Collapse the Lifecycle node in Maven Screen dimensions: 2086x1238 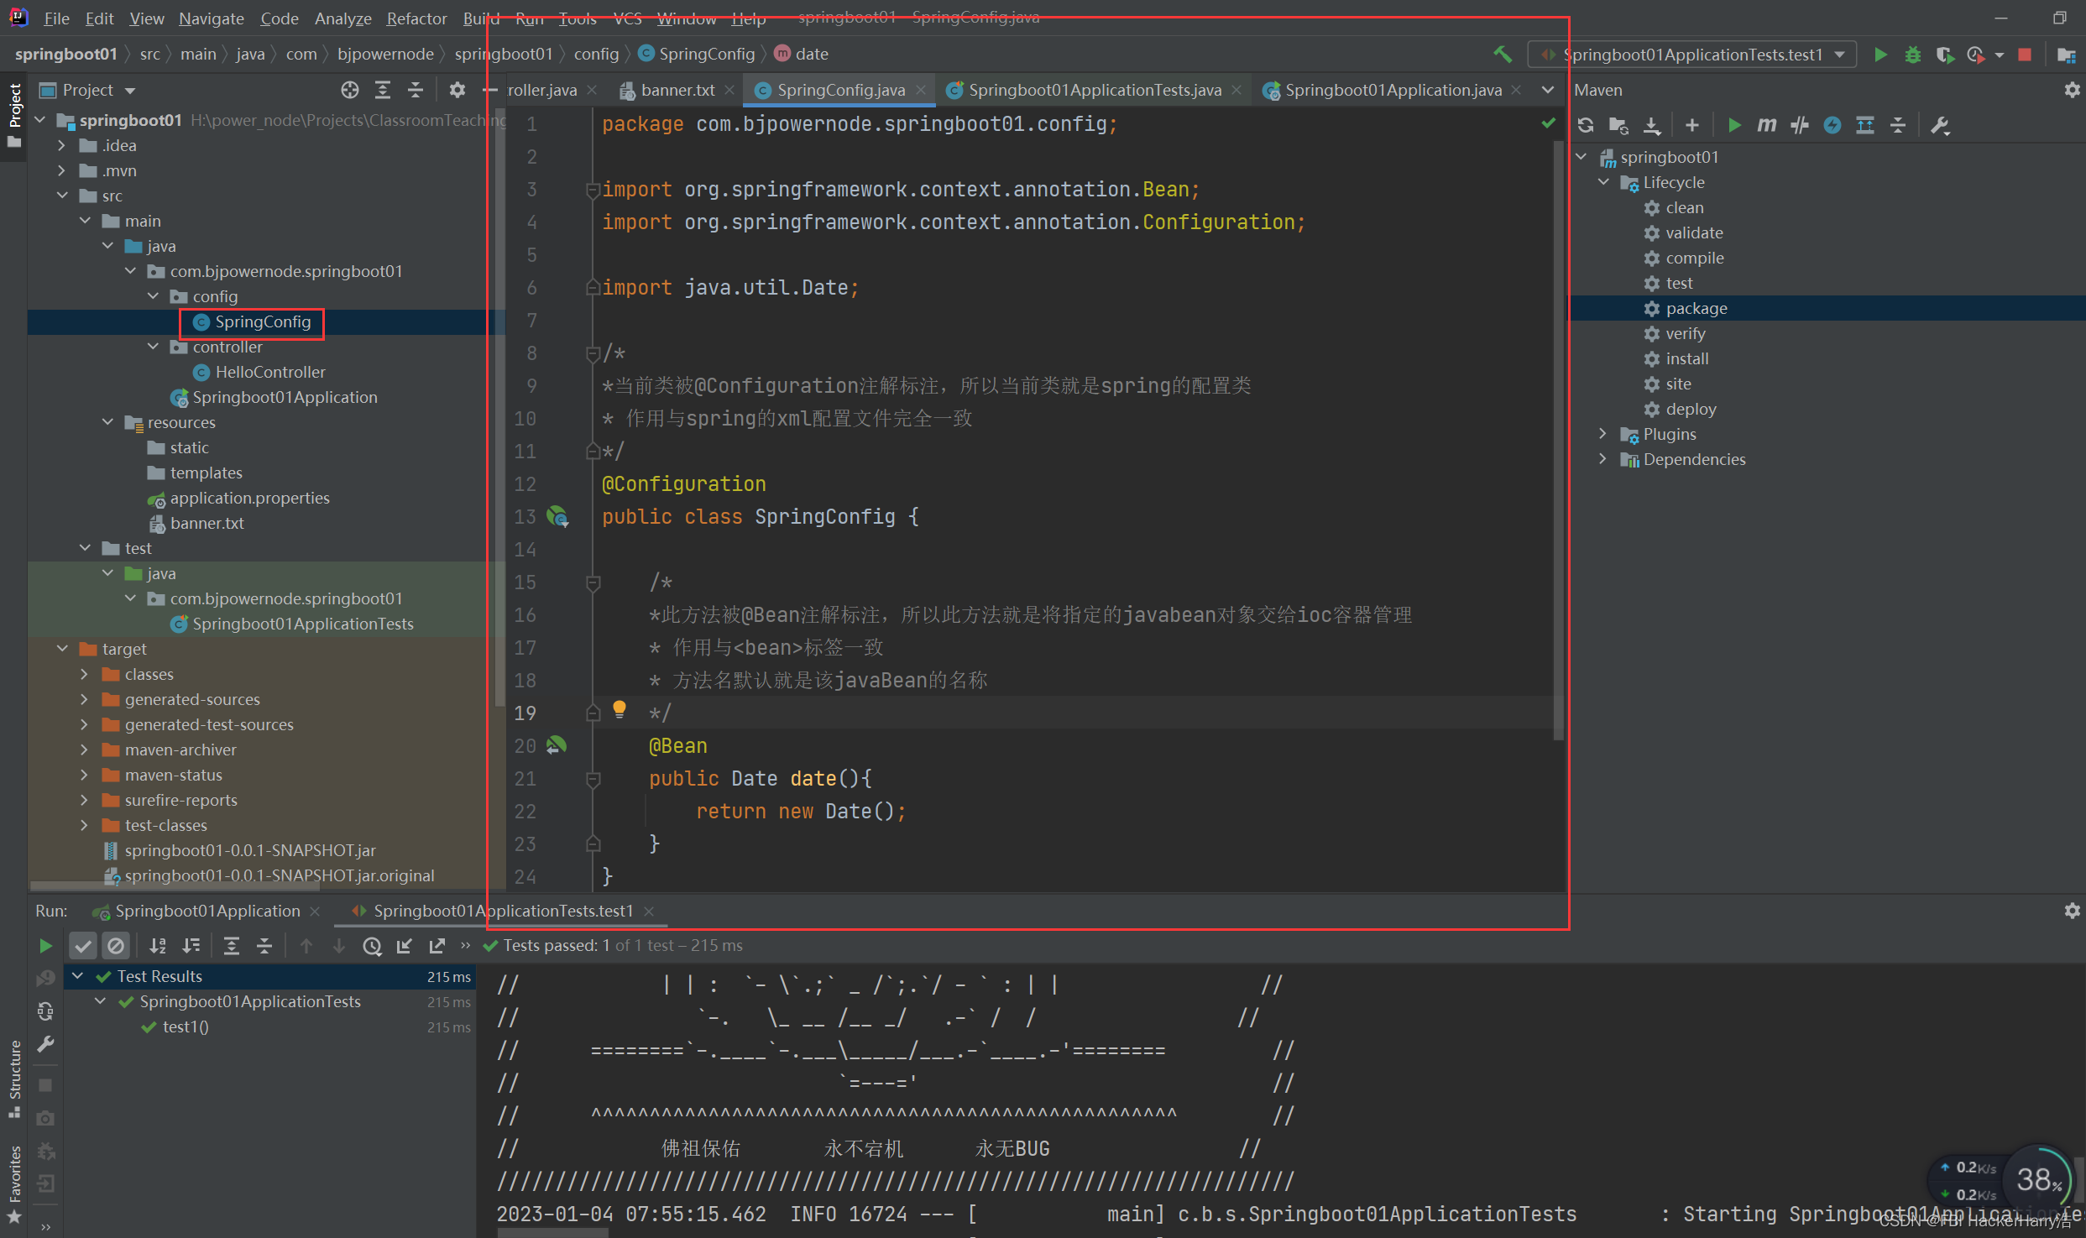(x=1603, y=182)
